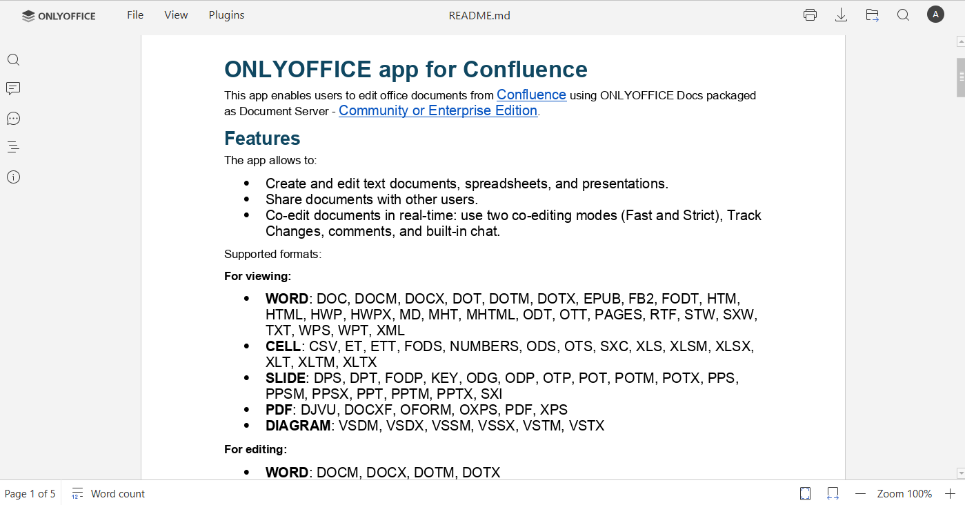This screenshot has width=965, height=505.
Task: Fit document to page
Action: 805,493
